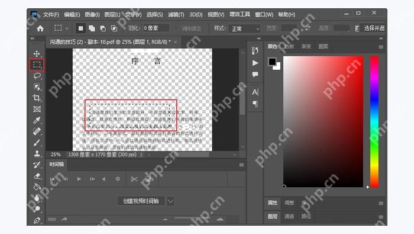Select the Lasso tool
Screen dimensions: 414x234
click(x=37, y=76)
